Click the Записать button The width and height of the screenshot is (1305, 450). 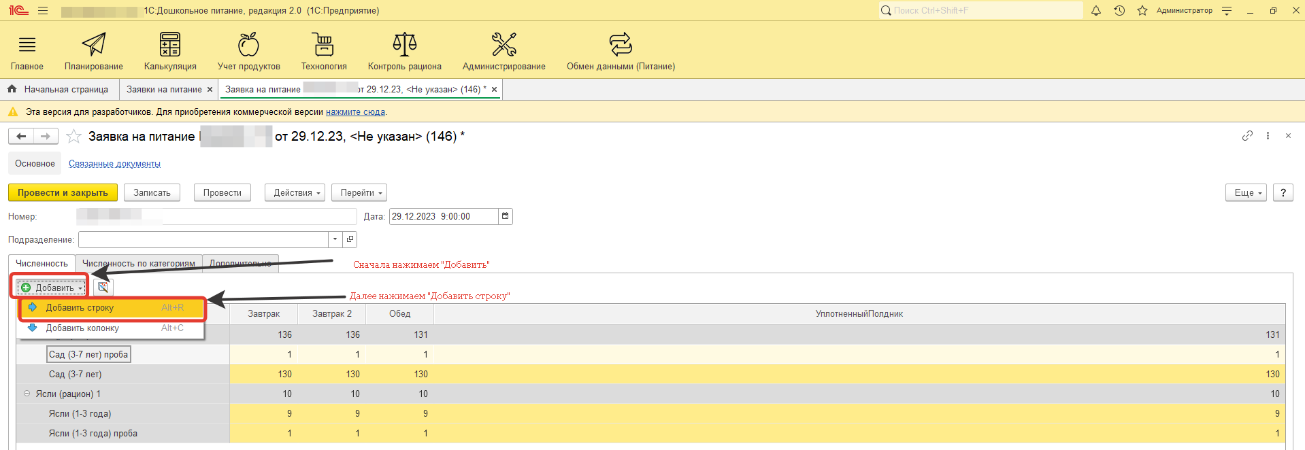[152, 193]
